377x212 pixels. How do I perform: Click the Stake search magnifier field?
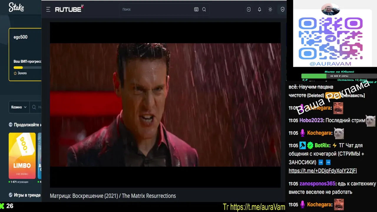pos(36,107)
